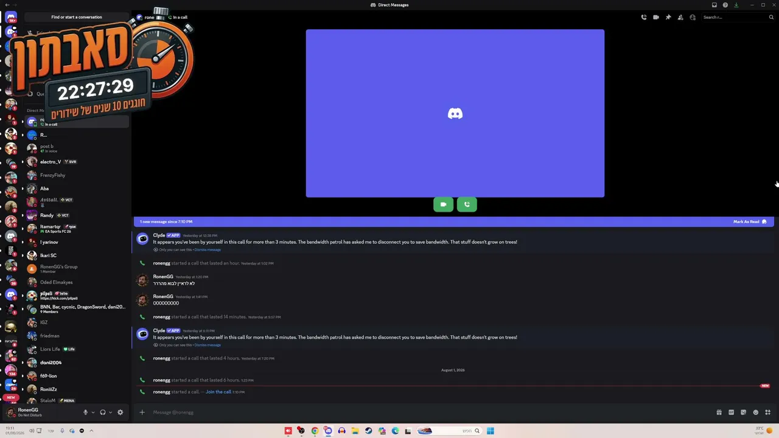Screen dimensions: 779x438
Task: Open the sticker picker
Action: click(x=743, y=412)
